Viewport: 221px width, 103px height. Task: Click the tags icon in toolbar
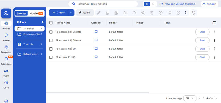(194, 13)
